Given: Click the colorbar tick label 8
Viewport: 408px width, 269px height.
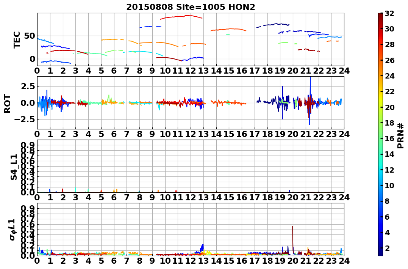Looking at the screenshot, I should (387, 201).
